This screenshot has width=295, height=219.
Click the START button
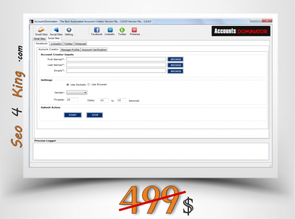click(73, 115)
